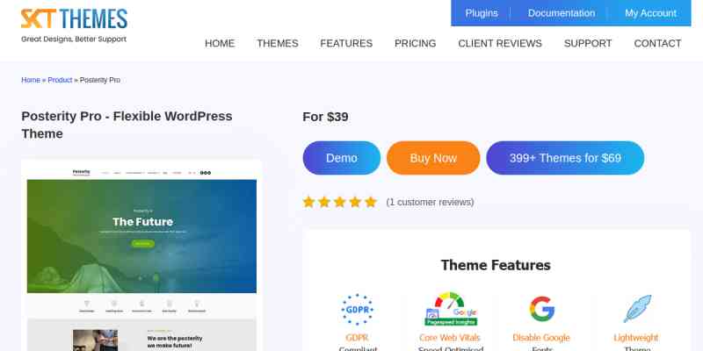Click the SKT Themes logo
The width and height of the screenshot is (703, 351).
(74, 25)
